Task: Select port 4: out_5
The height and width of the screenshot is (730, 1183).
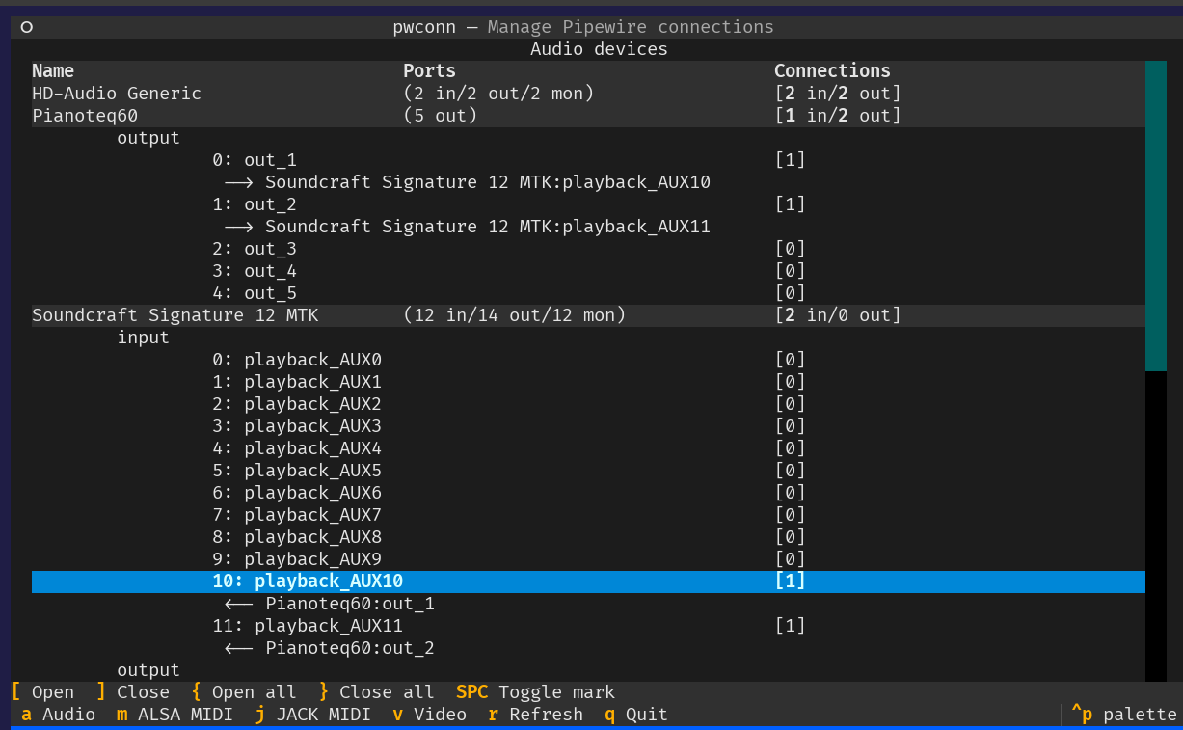Action: 588,293
